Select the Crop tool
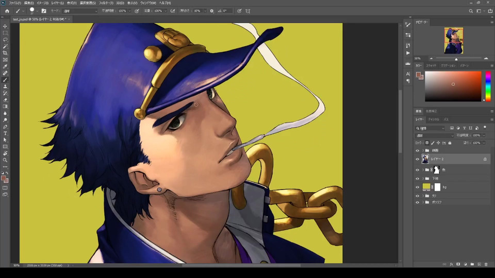Image resolution: width=495 pixels, height=278 pixels. (5, 53)
